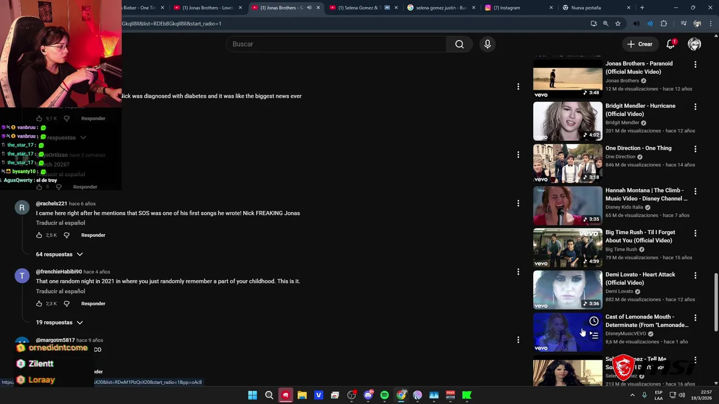The width and height of the screenshot is (719, 404).
Task: Open a new browser tab
Action: tap(642, 8)
